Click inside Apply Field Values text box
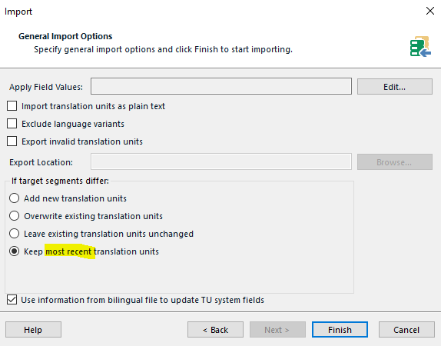The height and width of the screenshot is (346, 441). (x=221, y=86)
